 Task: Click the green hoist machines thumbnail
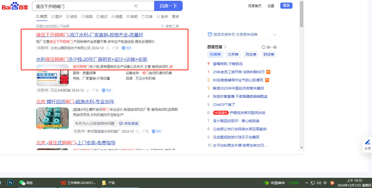[52, 118]
